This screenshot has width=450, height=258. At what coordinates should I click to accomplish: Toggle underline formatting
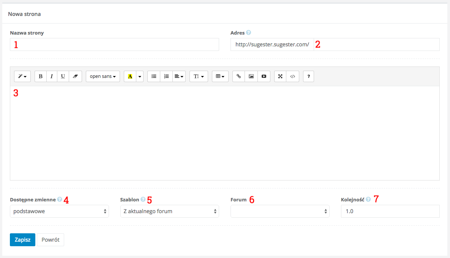tap(63, 76)
